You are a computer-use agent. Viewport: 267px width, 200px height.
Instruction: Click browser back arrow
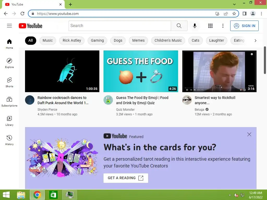(6, 14)
